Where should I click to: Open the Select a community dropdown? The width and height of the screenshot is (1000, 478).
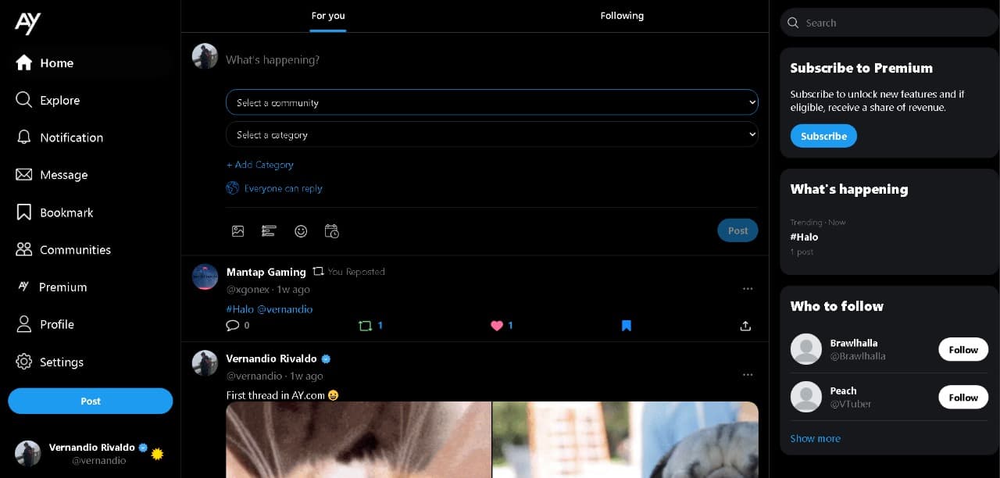(491, 102)
